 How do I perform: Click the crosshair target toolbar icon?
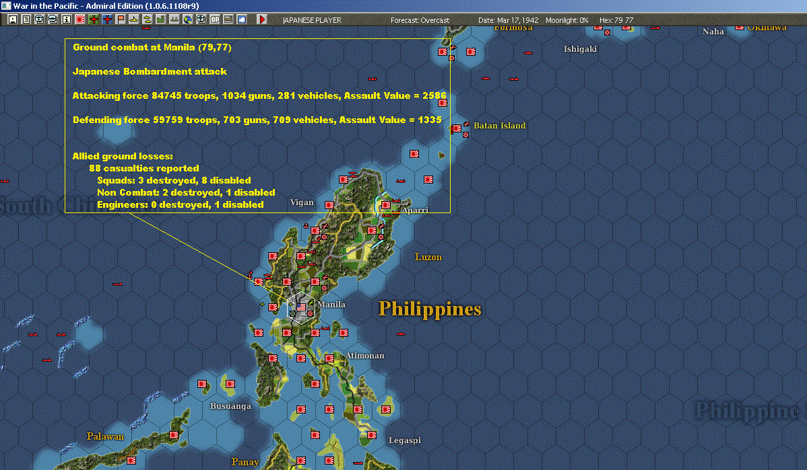(x=201, y=19)
